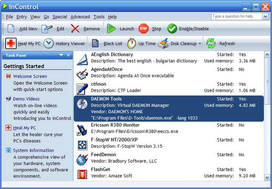Click the Type a question for help field
272x189 pixels.
pos(237,17)
